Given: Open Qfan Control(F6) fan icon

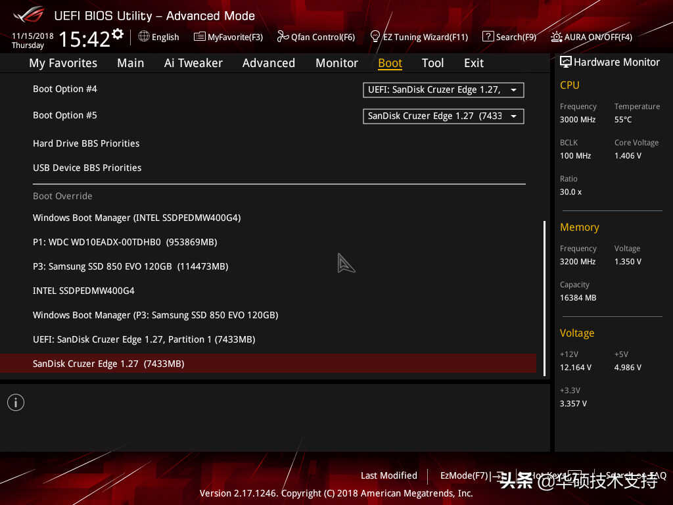Looking at the screenshot, I should click(283, 37).
